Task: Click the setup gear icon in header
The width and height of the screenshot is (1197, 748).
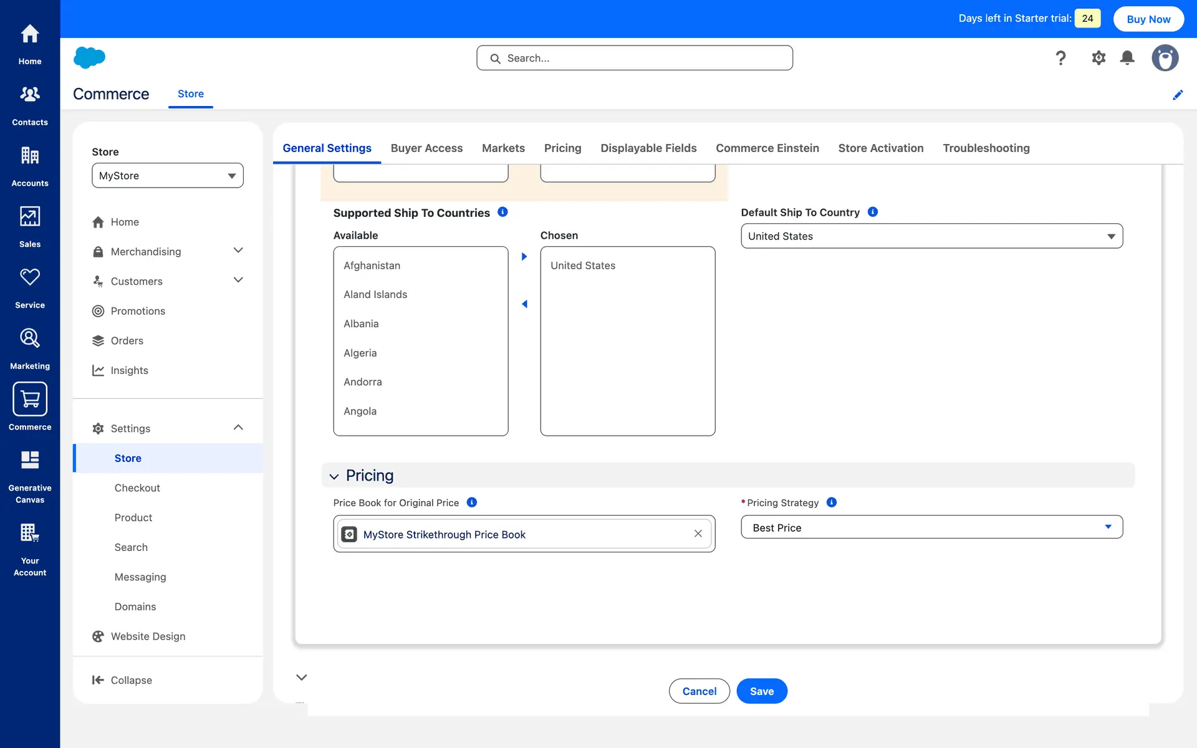Action: (x=1098, y=58)
